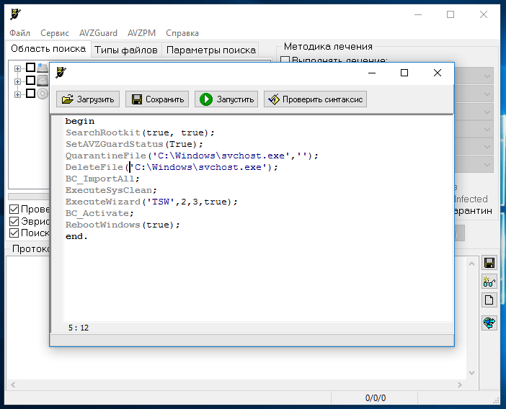Open the Справка menu
Screen dimensions: 506x409
pyautogui.click(x=182, y=33)
